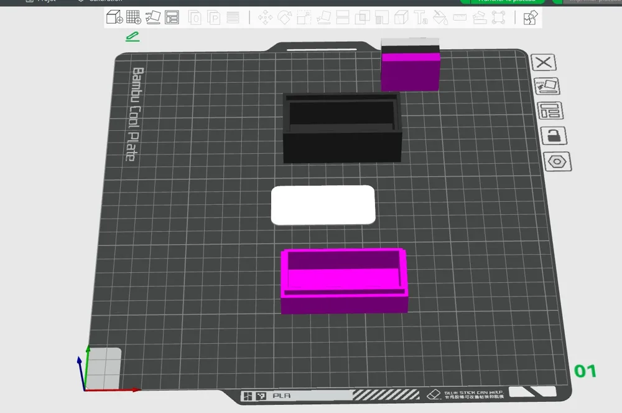Open the Assembly view puzzle icon

click(x=531, y=18)
